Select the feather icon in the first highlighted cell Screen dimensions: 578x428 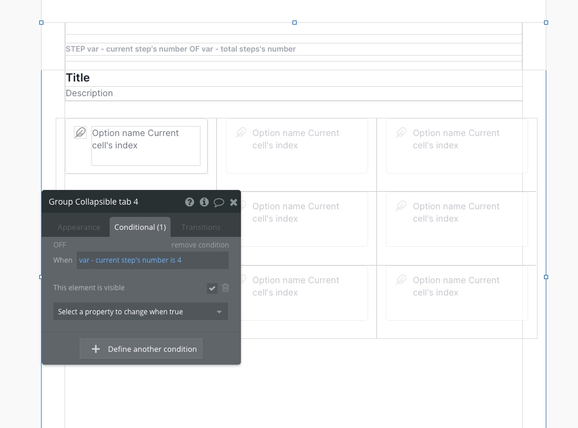80,133
